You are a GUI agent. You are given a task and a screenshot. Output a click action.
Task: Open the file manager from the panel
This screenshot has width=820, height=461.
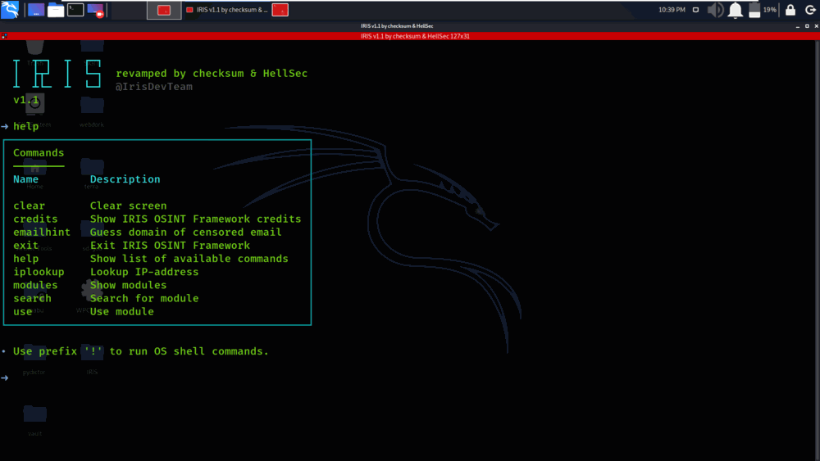coord(56,9)
